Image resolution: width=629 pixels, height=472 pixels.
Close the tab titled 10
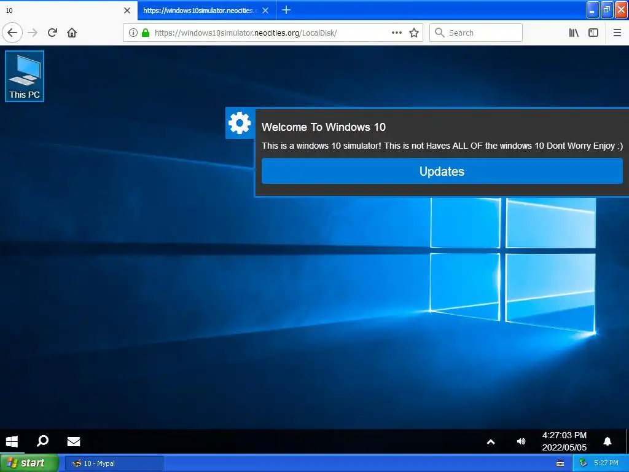127,10
